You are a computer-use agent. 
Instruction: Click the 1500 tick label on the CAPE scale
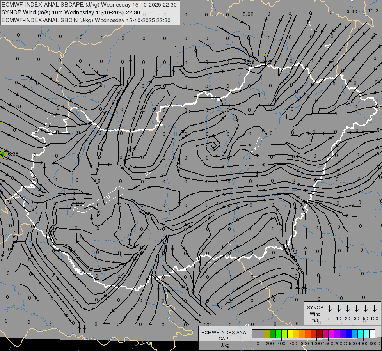tap(328, 344)
